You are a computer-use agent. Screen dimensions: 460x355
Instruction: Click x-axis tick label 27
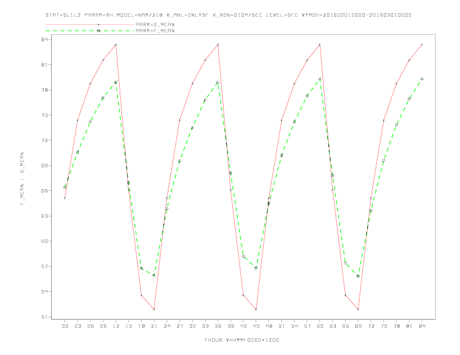179,326
